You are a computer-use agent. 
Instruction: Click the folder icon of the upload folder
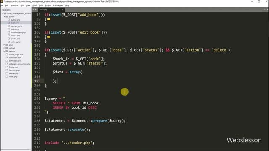point(7,48)
